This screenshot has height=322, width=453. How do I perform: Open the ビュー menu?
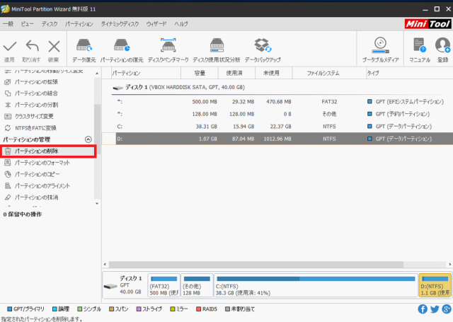click(x=27, y=24)
